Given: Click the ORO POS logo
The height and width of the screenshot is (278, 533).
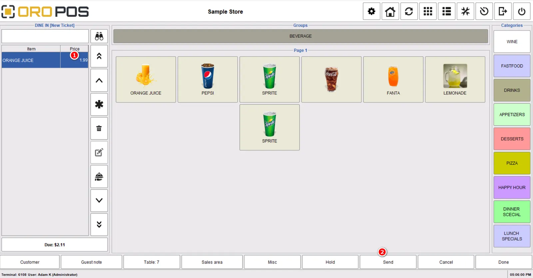Looking at the screenshot, I should pyautogui.click(x=45, y=12).
